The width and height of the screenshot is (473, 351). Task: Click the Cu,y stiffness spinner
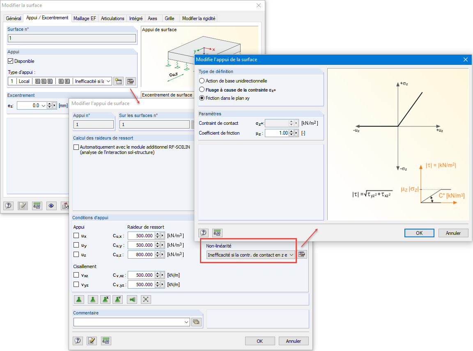tap(157, 245)
